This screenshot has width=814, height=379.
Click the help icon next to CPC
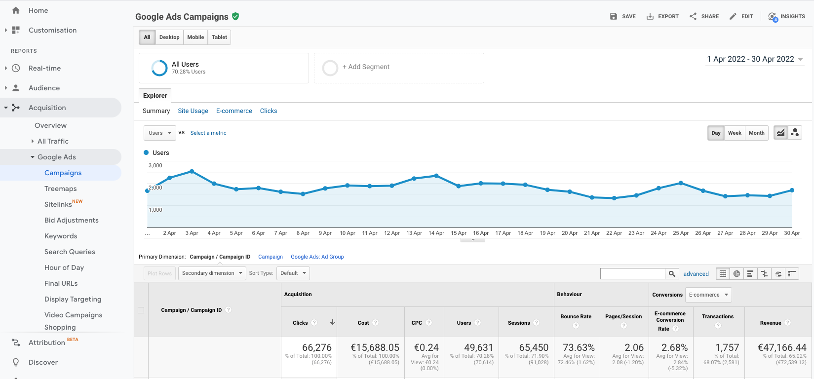click(x=428, y=323)
